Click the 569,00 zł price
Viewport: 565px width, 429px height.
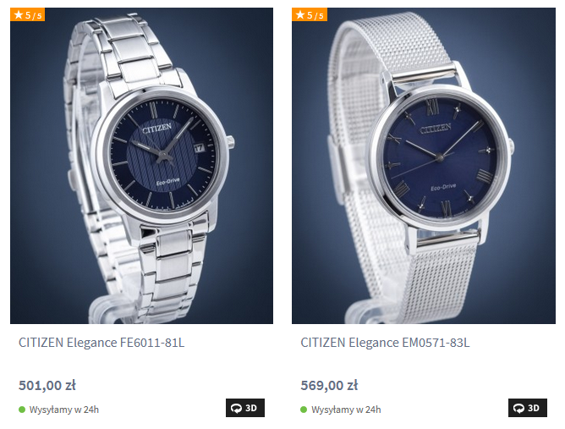click(329, 385)
